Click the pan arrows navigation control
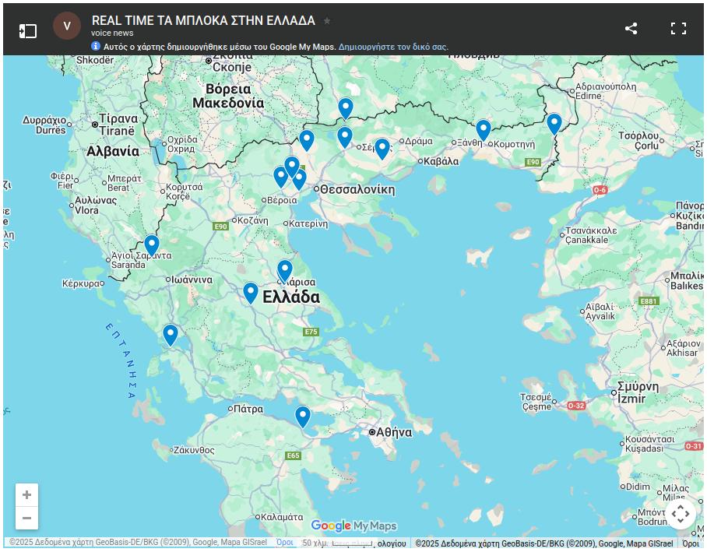 point(681,515)
